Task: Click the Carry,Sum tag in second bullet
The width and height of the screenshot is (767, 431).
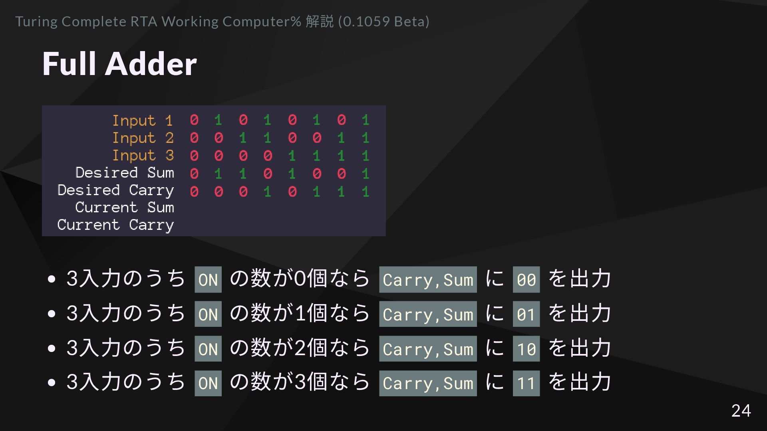Action: tap(428, 314)
